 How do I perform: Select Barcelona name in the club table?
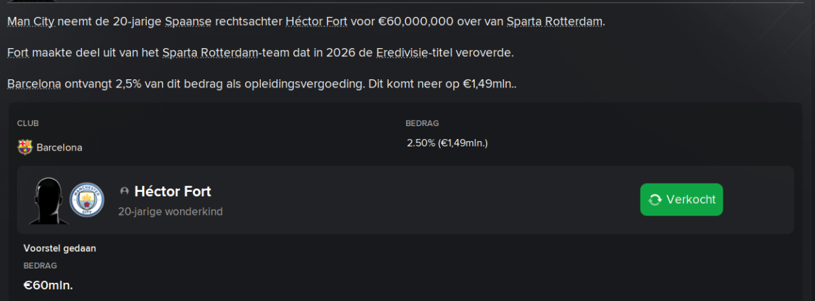[x=59, y=147]
